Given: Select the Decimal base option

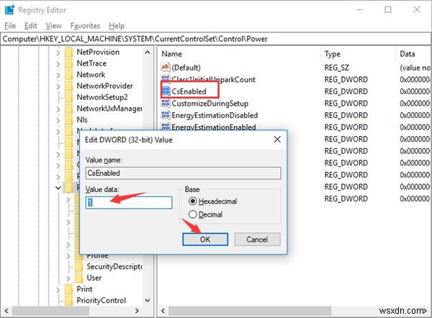Looking at the screenshot, I should click(192, 214).
